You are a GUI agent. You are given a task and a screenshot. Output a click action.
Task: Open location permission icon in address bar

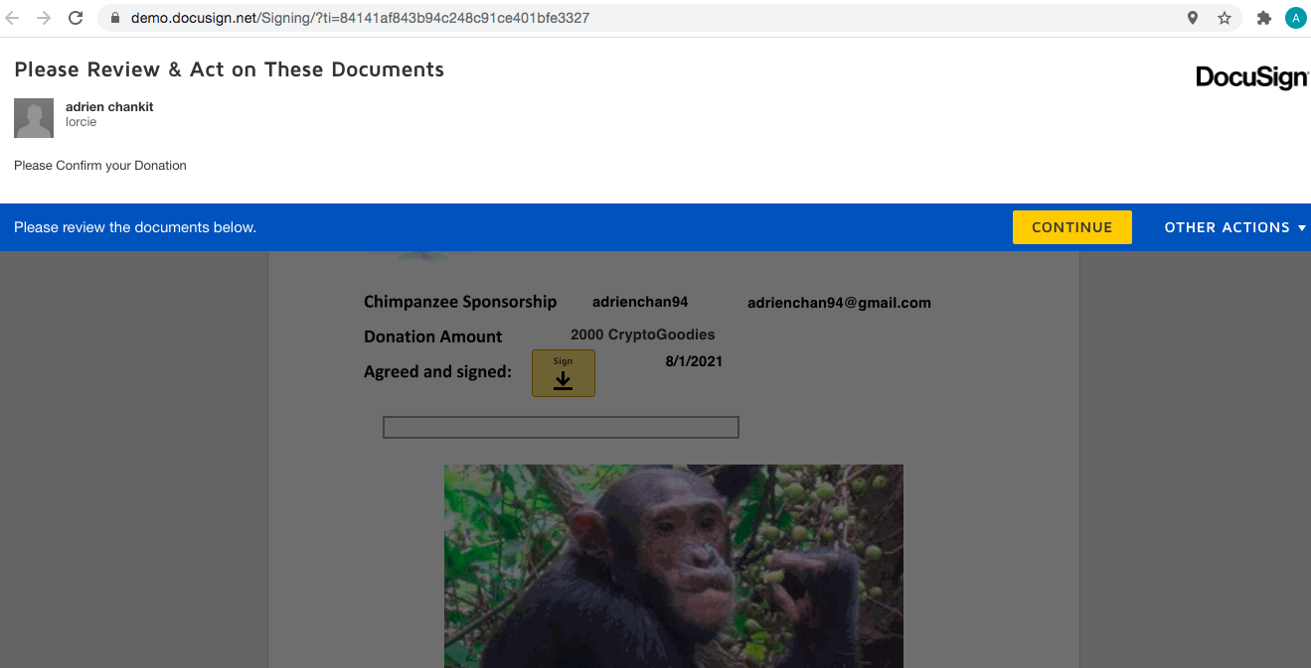click(1193, 18)
